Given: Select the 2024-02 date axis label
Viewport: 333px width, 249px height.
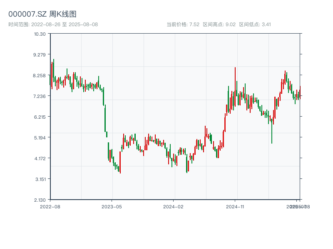Looking at the screenshot, I should [x=173, y=206].
